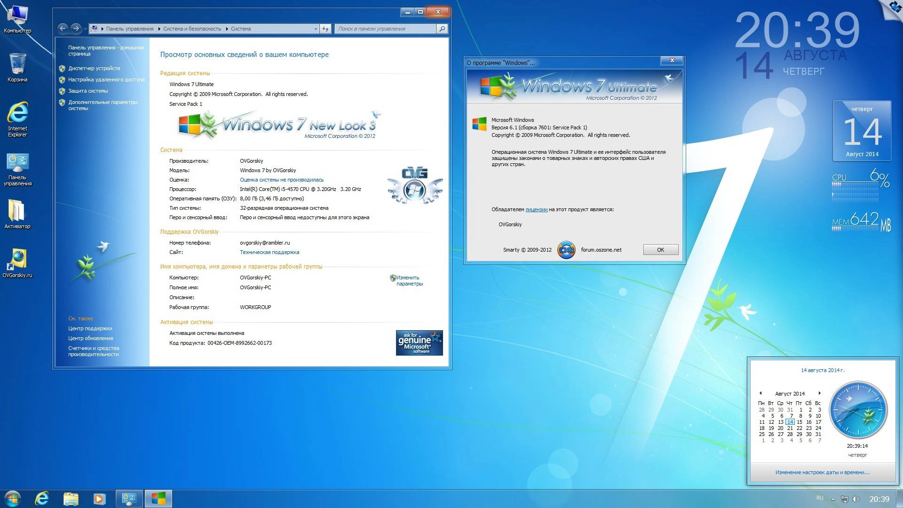Viewport: 903px width, 508px height.
Task: Click Изменить параметры link
Action: point(409,280)
